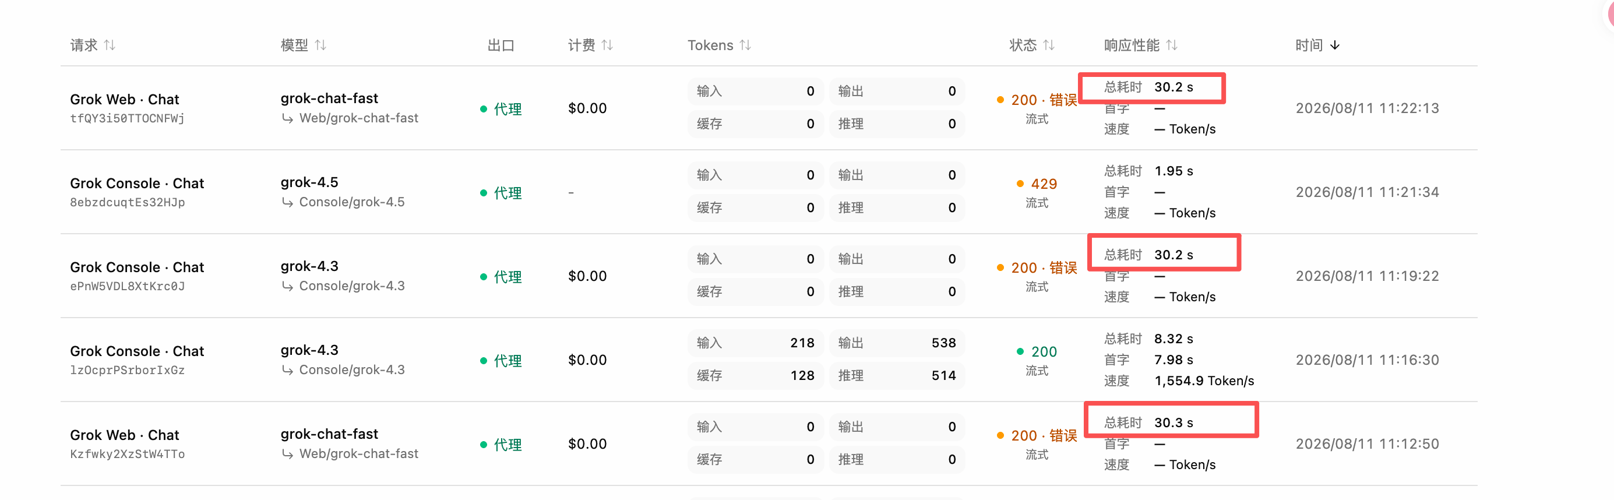Click 200 · 错误 status in 11:22:13 row
The width and height of the screenshot is (1614, 500).
point(1044,100)
